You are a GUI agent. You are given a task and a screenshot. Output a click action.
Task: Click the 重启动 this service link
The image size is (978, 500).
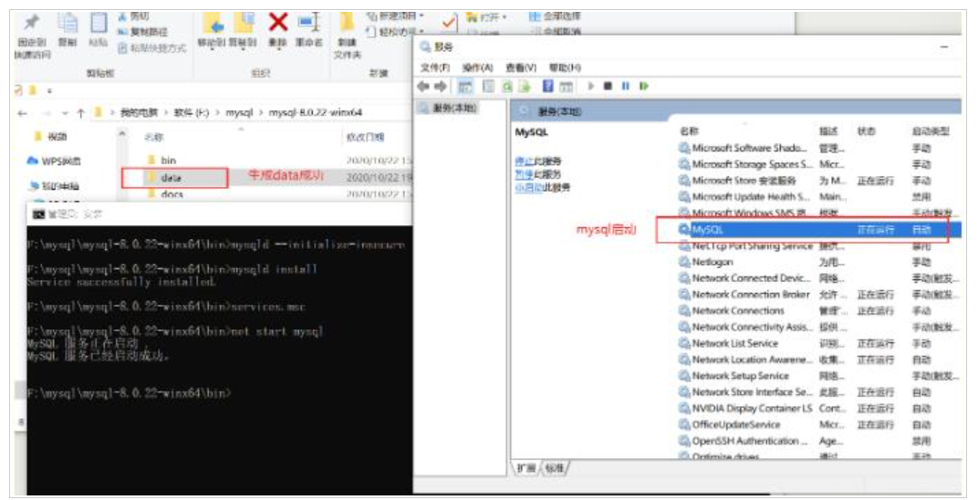point(528,188)
